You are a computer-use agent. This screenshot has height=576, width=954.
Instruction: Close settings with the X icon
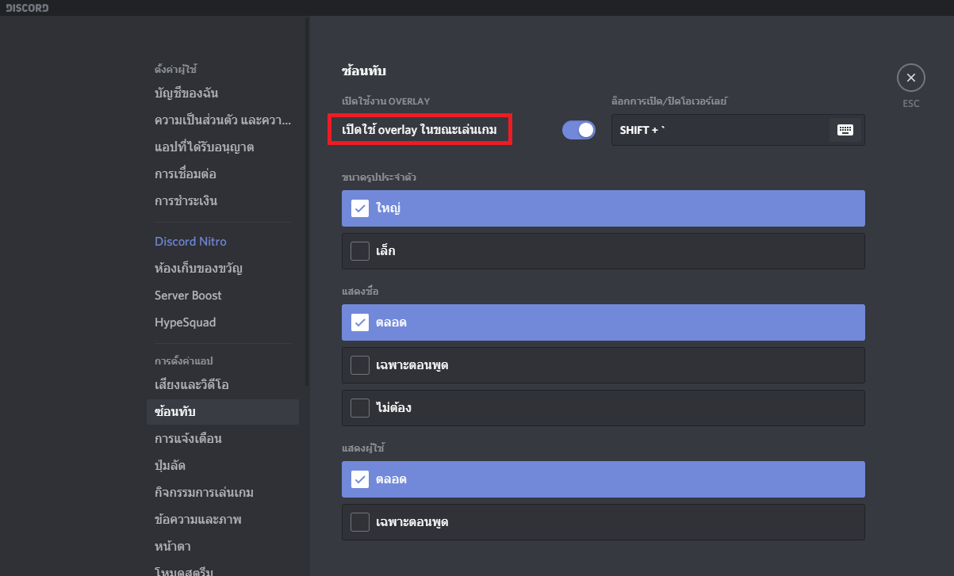[x=910, y=78]
